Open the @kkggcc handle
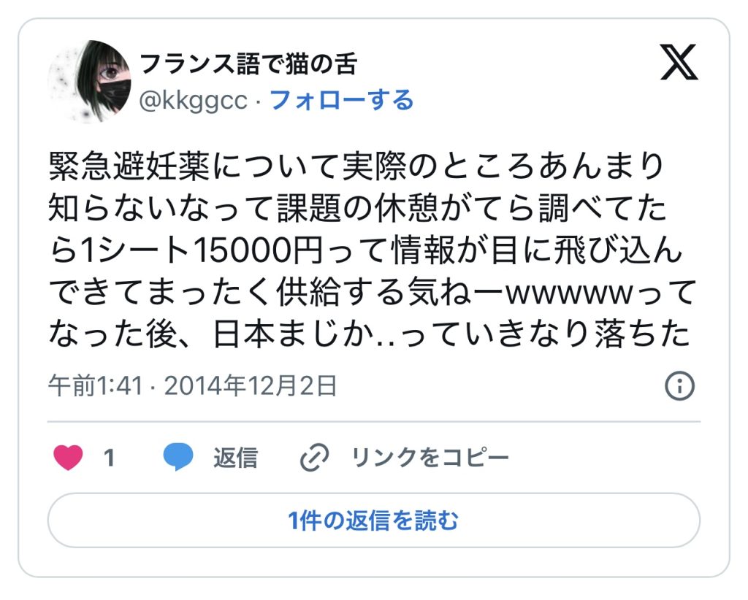Image resolution: width=748 pixels, height=600 pixels. [193, 101]
